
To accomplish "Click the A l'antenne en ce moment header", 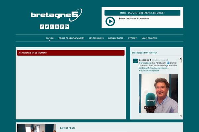I will (71, 53).
